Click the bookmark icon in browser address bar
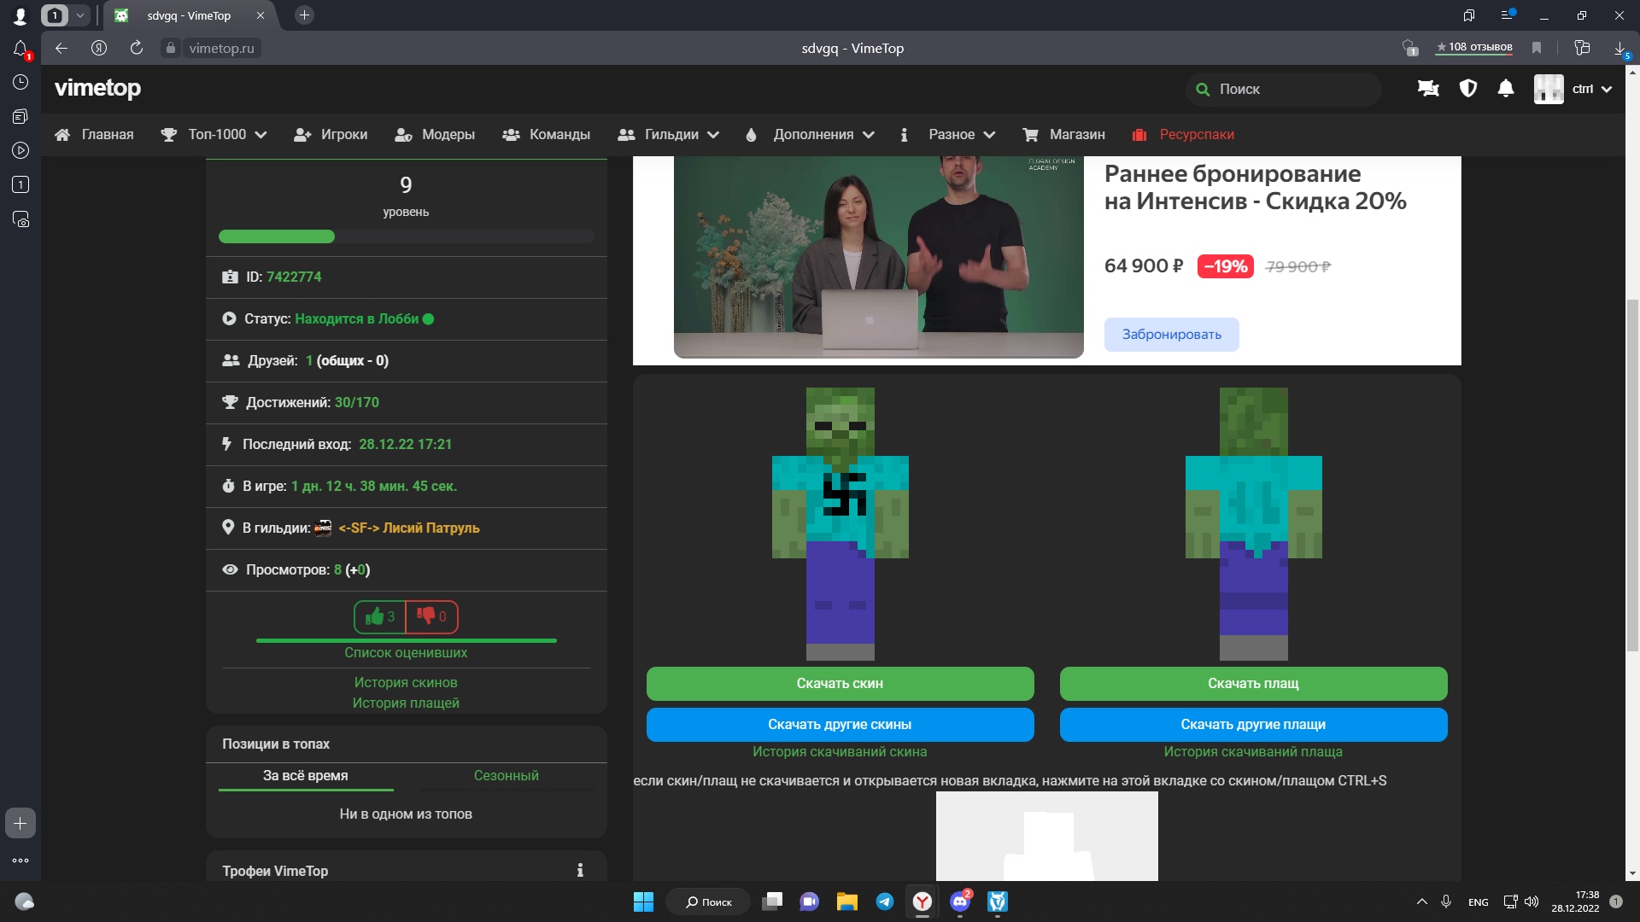Viewport: 1640px width, 922px height. 1537,48
